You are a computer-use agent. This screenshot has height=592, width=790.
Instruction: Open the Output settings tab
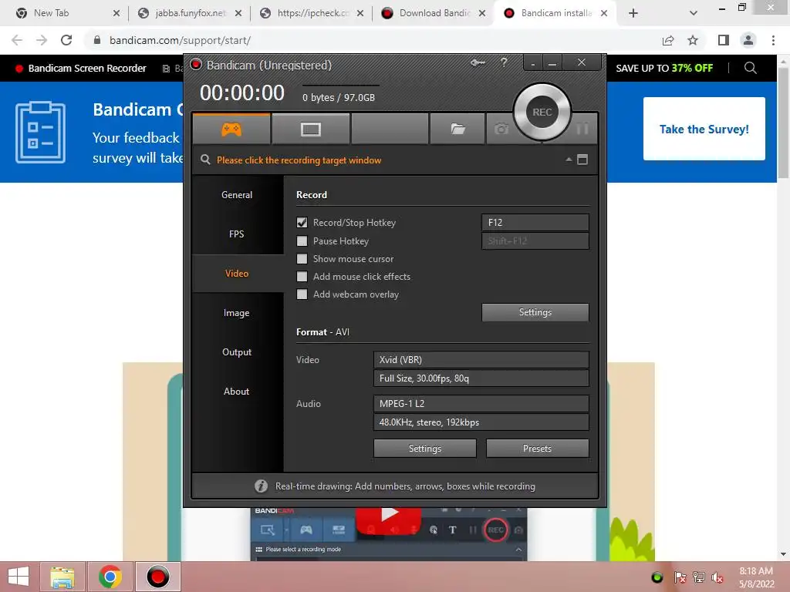tap(237, 351)
